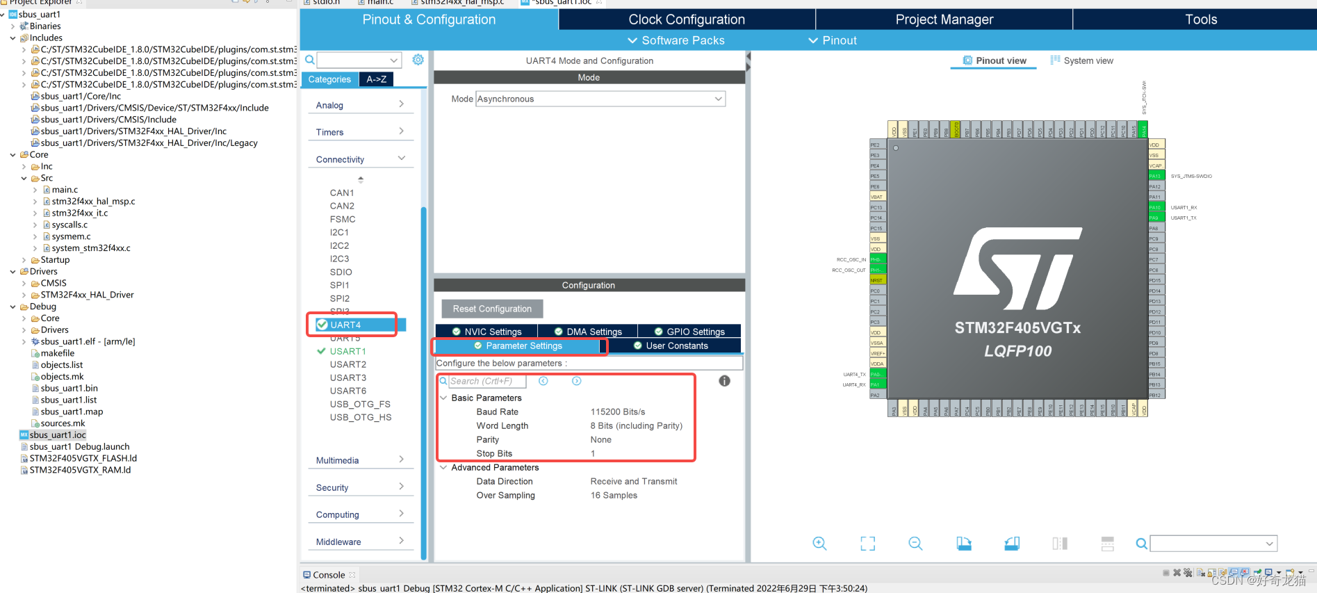Click Reset Configuration button
The height and width of the screenshot is (593, 1317).
tap(492, 309)
